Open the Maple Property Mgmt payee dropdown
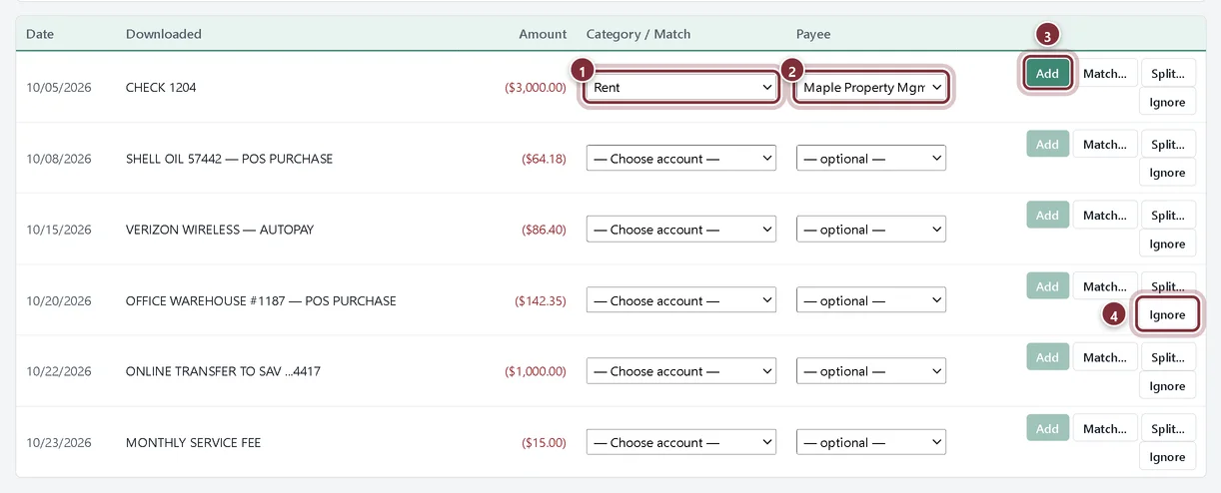 871,88
